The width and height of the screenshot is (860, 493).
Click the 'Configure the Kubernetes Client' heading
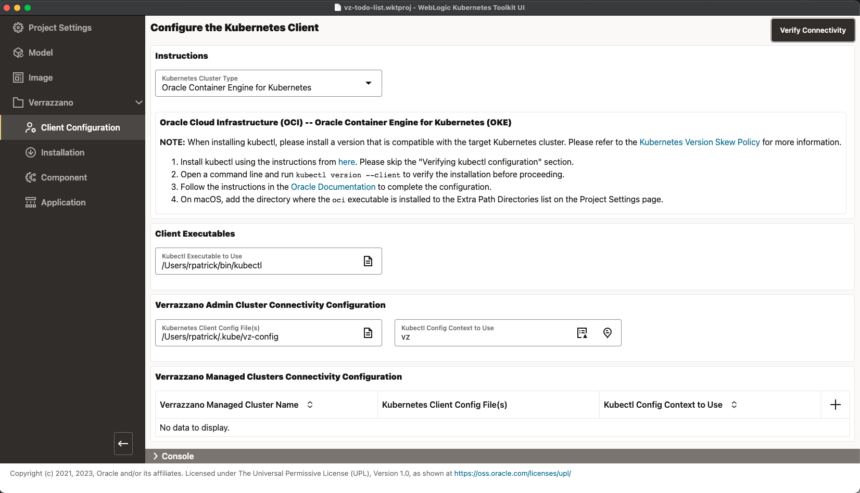[234, 28]
